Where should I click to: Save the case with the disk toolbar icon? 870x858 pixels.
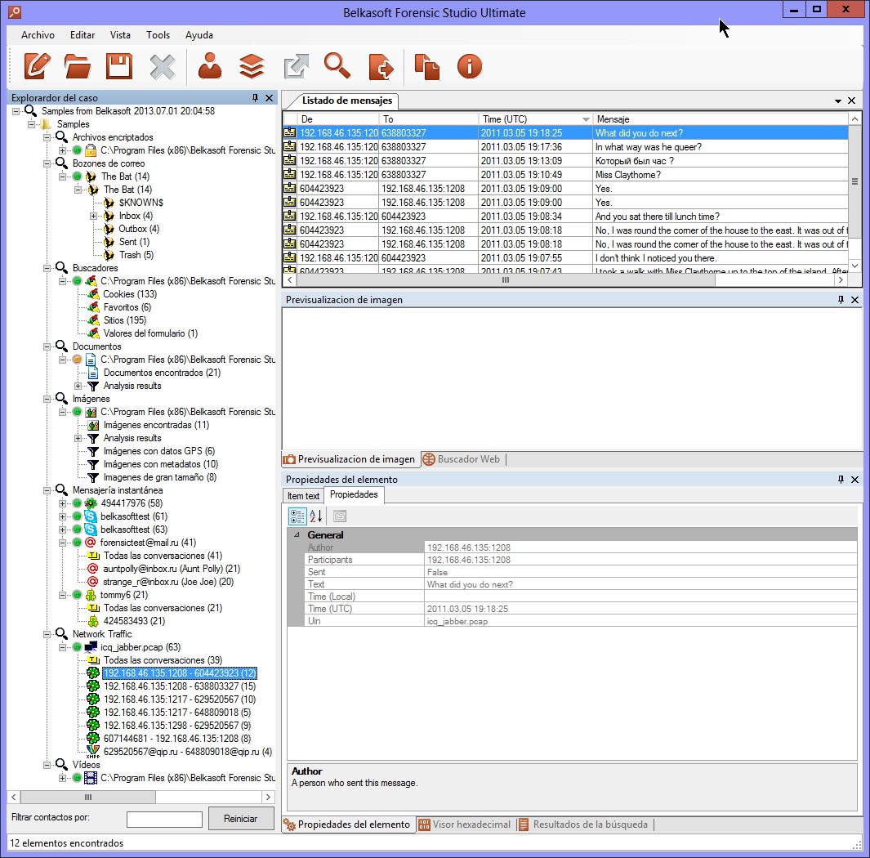(x=118, y=66)
